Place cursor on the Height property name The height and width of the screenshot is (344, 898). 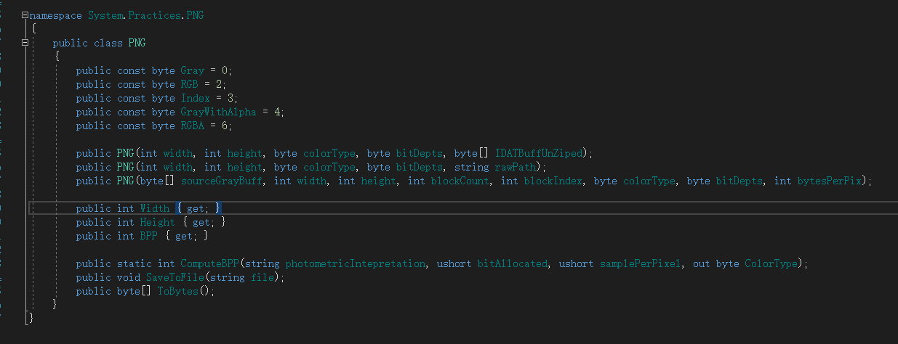[157, 222]
